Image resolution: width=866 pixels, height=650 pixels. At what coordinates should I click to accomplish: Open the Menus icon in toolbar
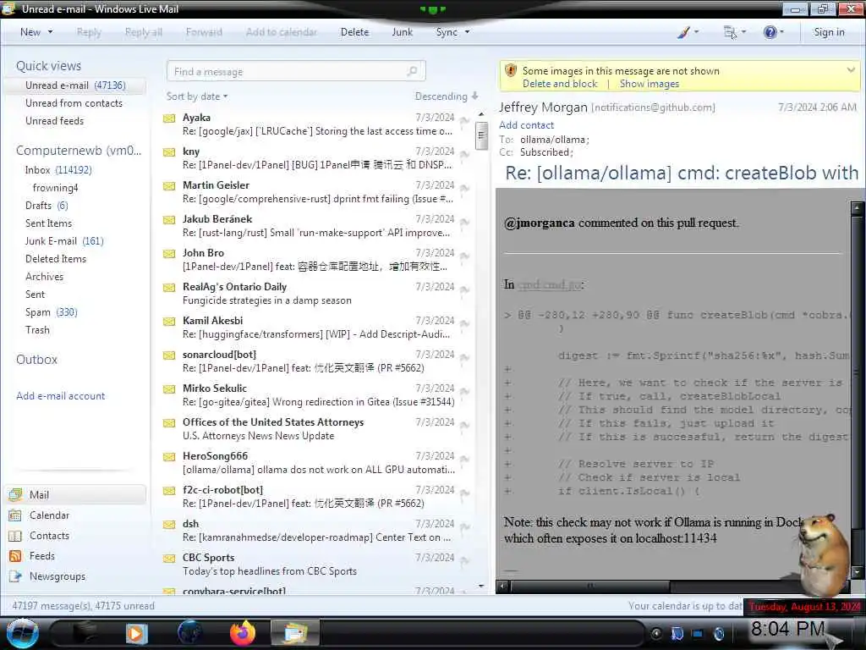730,32
